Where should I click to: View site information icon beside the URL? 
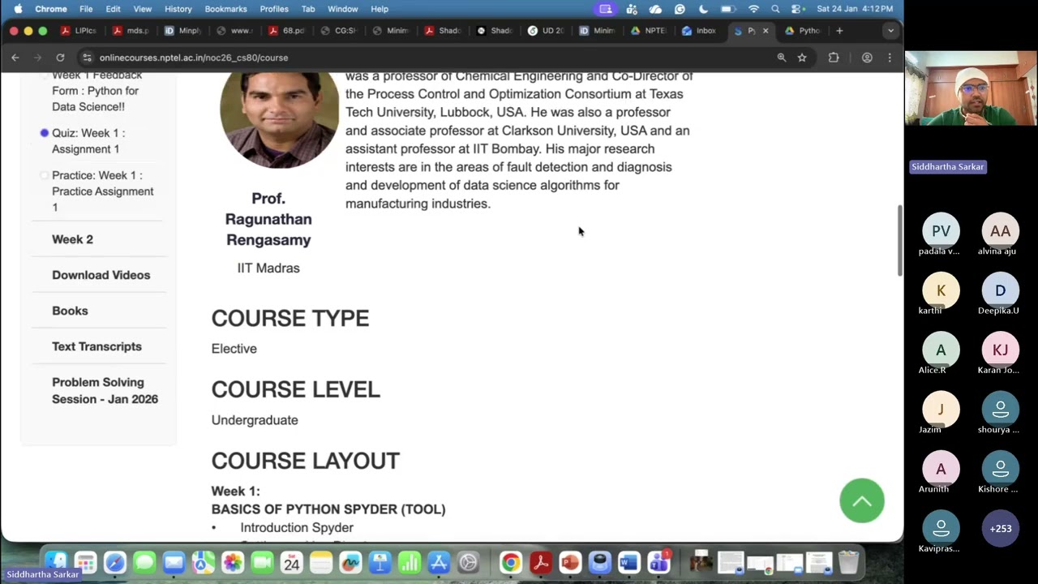coord(87,58)
